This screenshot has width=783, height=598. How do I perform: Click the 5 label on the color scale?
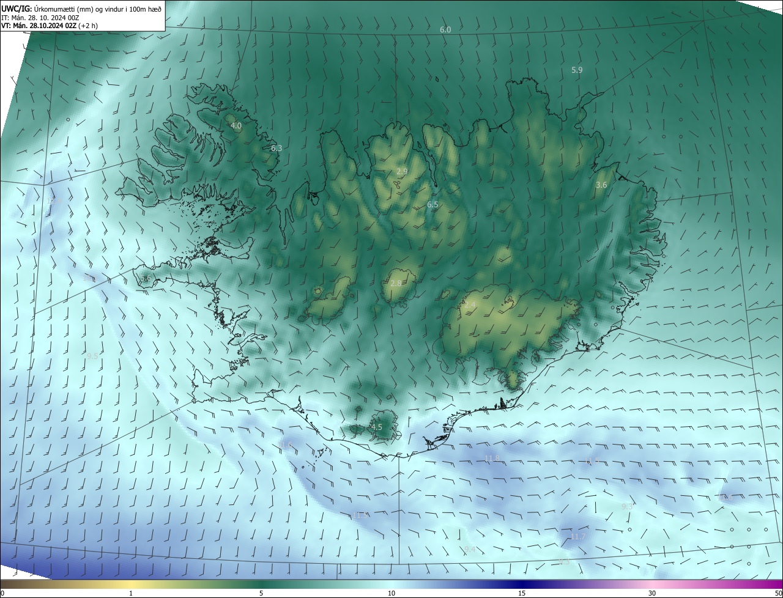click(261, 593)
